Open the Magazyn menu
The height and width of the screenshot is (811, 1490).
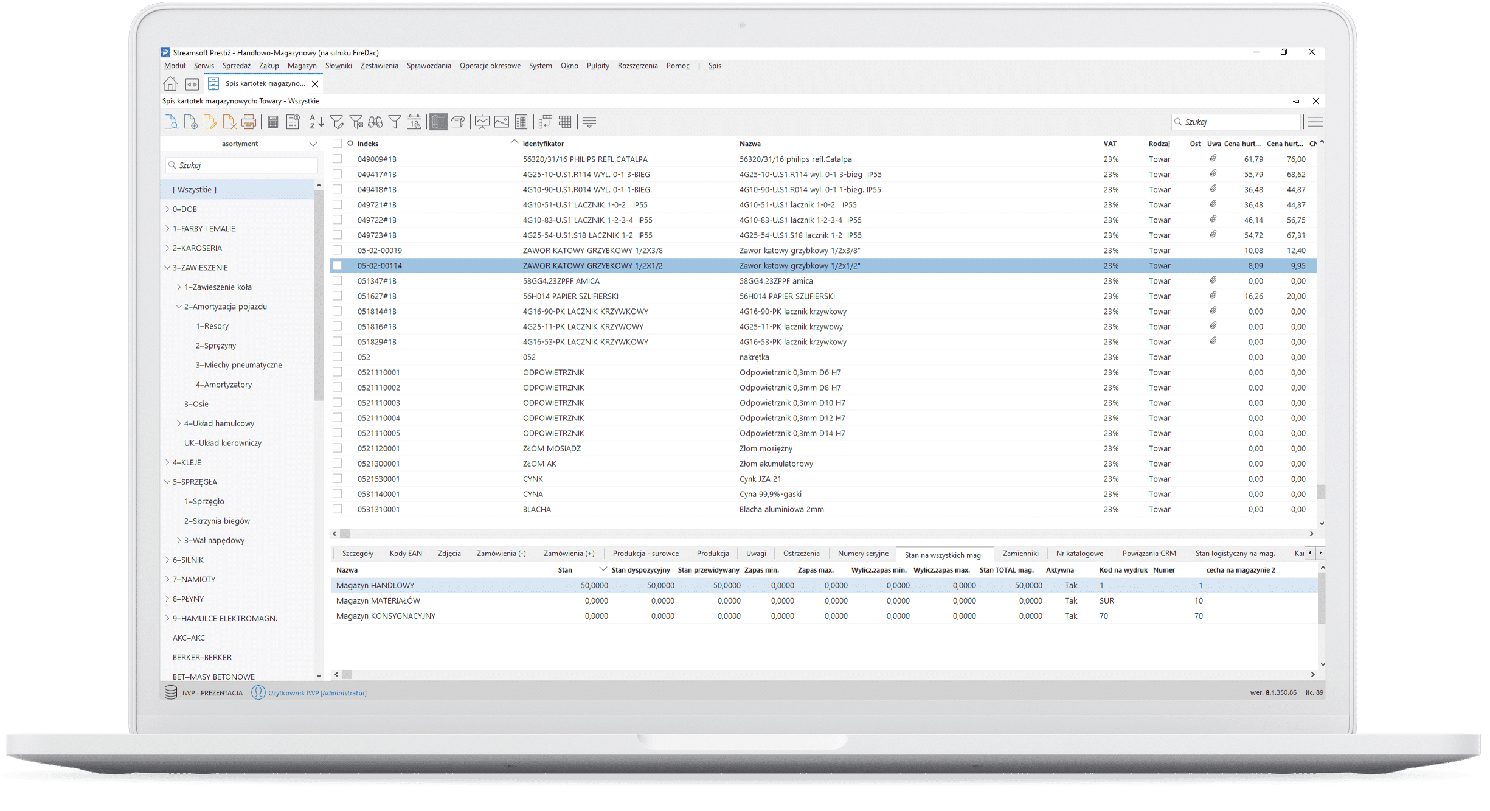coord(302,66)
